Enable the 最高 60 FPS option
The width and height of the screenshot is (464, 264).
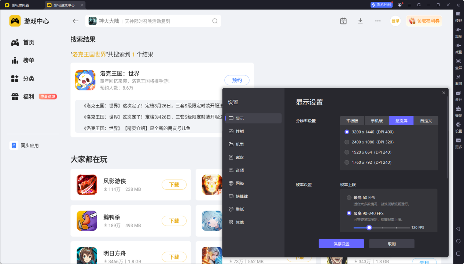click(349, 197)
